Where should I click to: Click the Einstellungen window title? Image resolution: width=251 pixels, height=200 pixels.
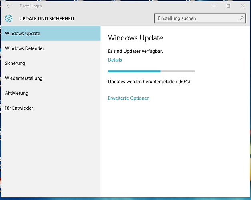tap(31, 6)
